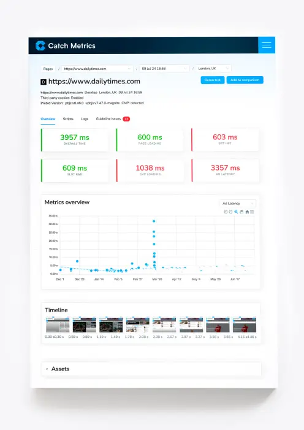Click the Rerun test button
The height and width of the screenshot is (430, 304).
tap(213, 80)
